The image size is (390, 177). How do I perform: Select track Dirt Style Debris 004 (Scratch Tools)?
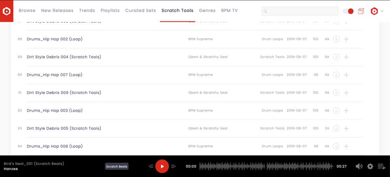click(x=64, y=57)
